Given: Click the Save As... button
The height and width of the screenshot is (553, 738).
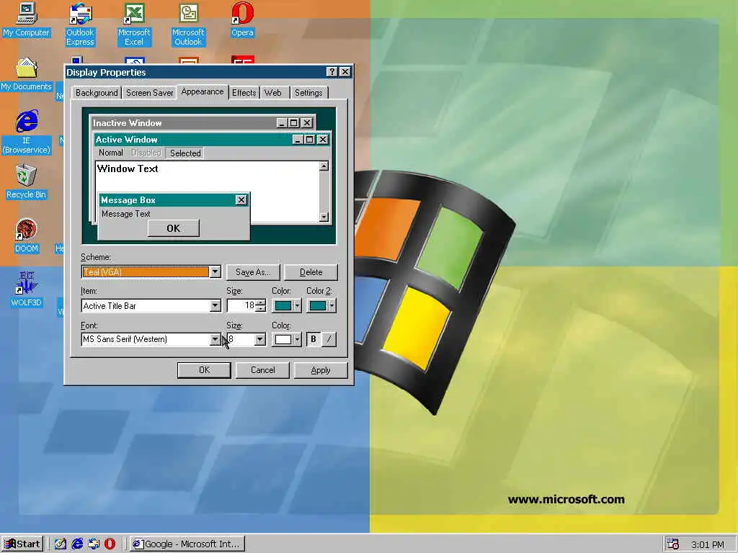Looking at the screenshot, I should tap(253, 271).
